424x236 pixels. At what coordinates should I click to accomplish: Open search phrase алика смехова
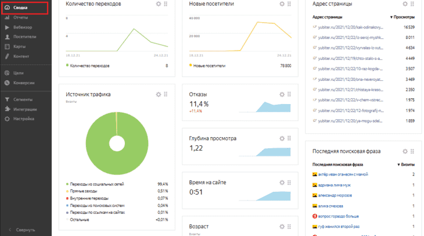(330, 206)
